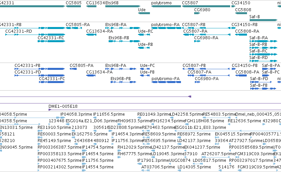Open transcript CG6980-RA
The height and width of the screenshot is (172, 281).
coord(206,38)
